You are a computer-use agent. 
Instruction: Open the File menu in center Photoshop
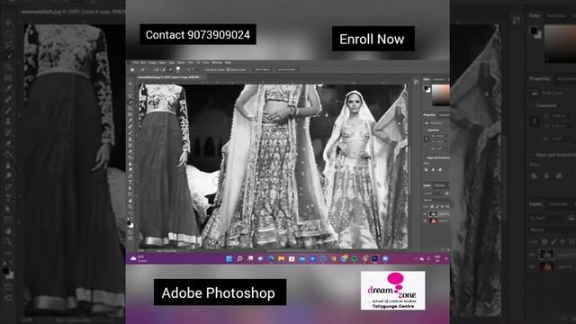point(136,62)
